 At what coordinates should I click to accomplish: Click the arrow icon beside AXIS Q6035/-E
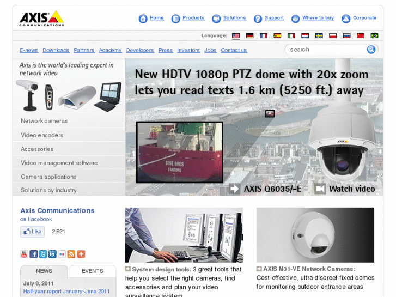click(234, 189)
